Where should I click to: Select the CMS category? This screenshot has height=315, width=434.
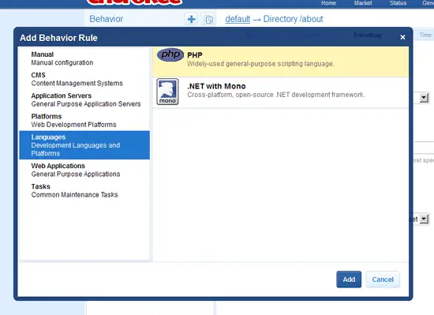click(x=84, y=79)
